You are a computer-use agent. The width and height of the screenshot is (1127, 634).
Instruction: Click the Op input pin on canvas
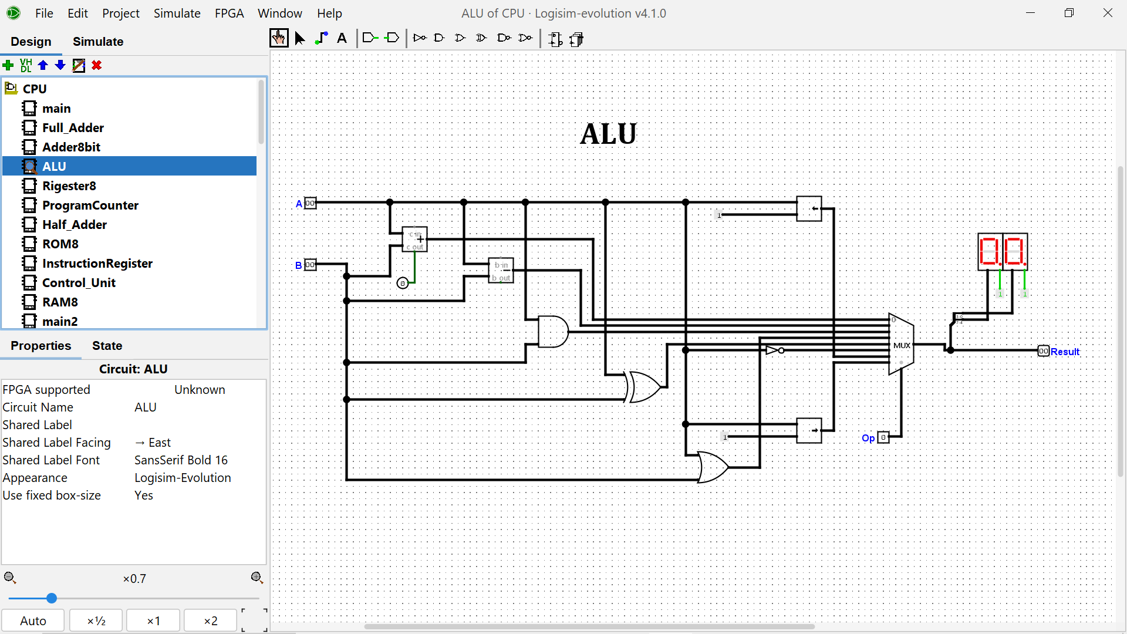pyautogui.click(x=883, y=437)
